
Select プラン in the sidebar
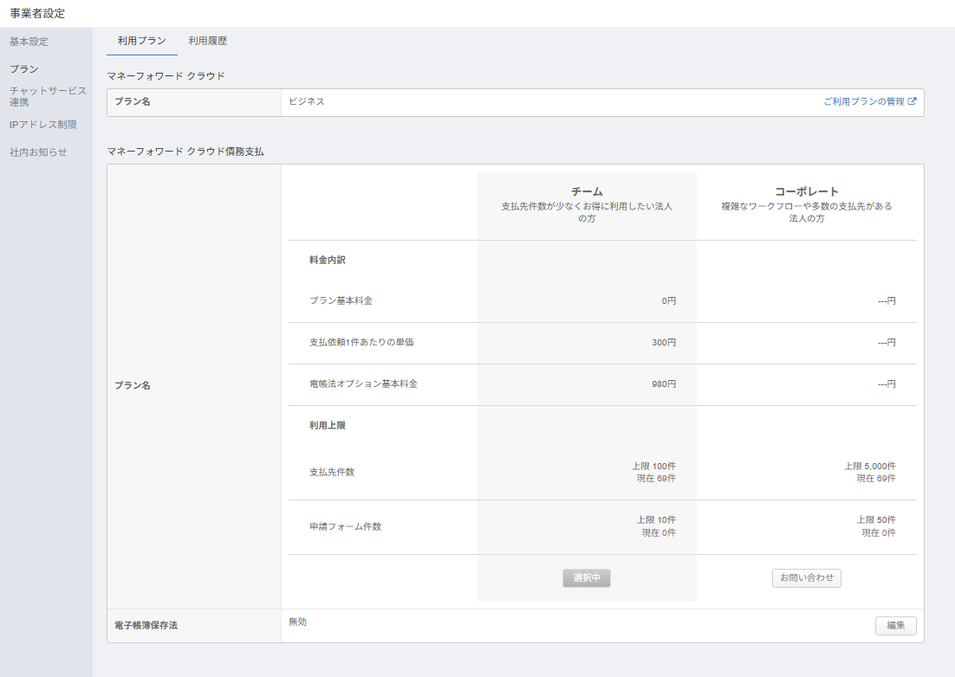click(x=23, y=68)
